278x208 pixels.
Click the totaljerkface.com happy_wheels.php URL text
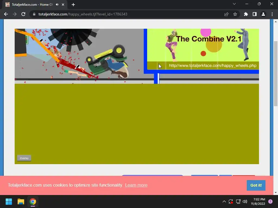click(213, 66)
